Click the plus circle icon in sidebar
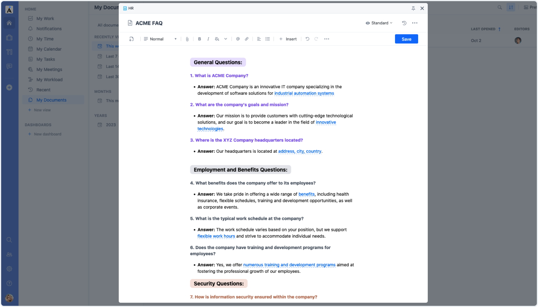This screenshot has height=307, width=538. [9, 87]
